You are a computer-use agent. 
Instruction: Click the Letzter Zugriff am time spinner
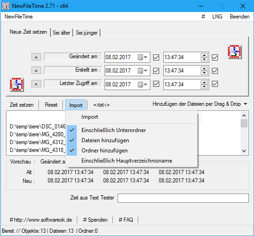204,85
